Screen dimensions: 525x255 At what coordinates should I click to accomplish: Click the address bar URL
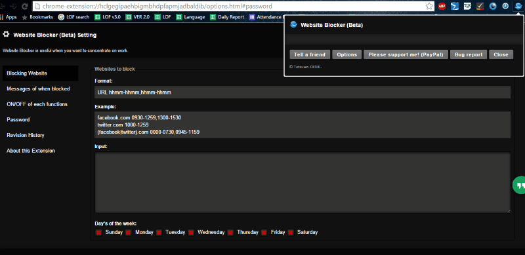(x=157, y=7)
